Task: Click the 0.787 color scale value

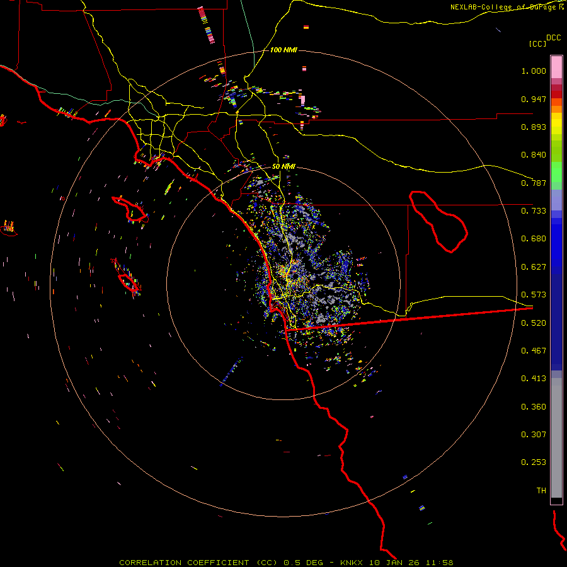Action: [534, 183]
